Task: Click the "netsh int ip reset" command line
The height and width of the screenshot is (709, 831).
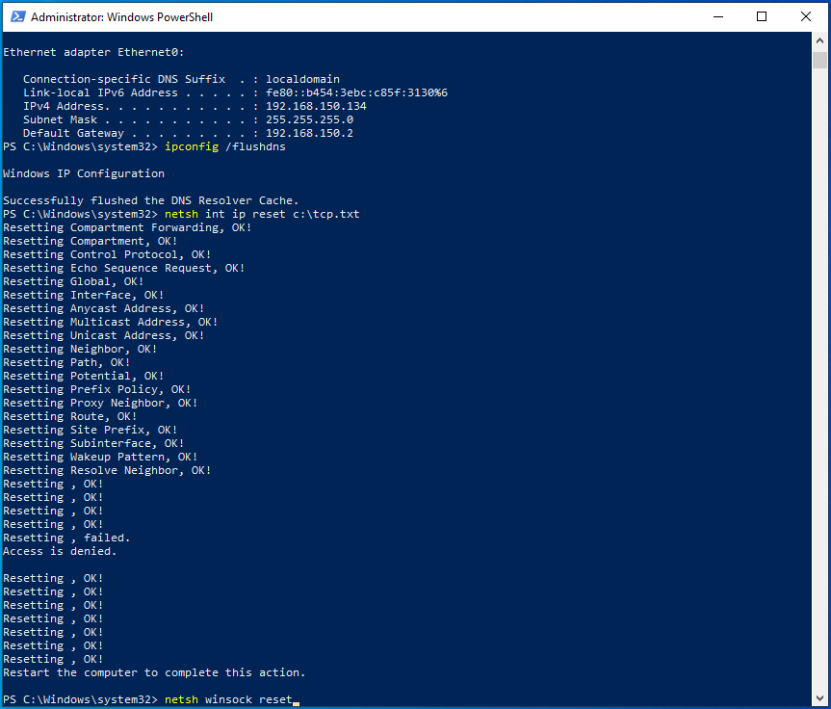Action: coord(262,214)
